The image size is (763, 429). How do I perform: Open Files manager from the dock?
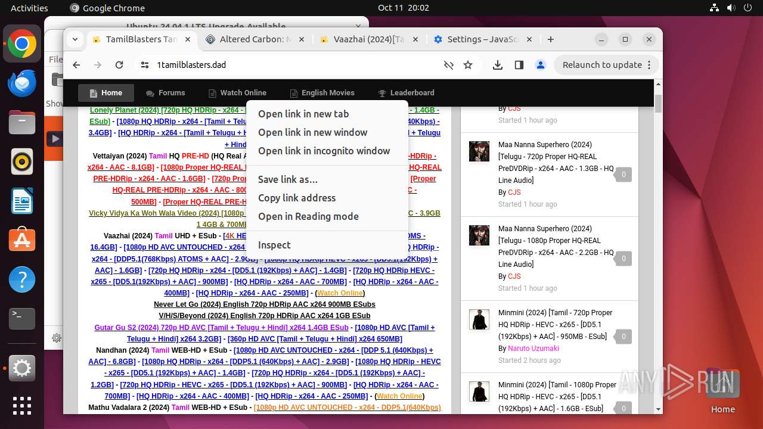pyautogui.click(x=22, y=122)
